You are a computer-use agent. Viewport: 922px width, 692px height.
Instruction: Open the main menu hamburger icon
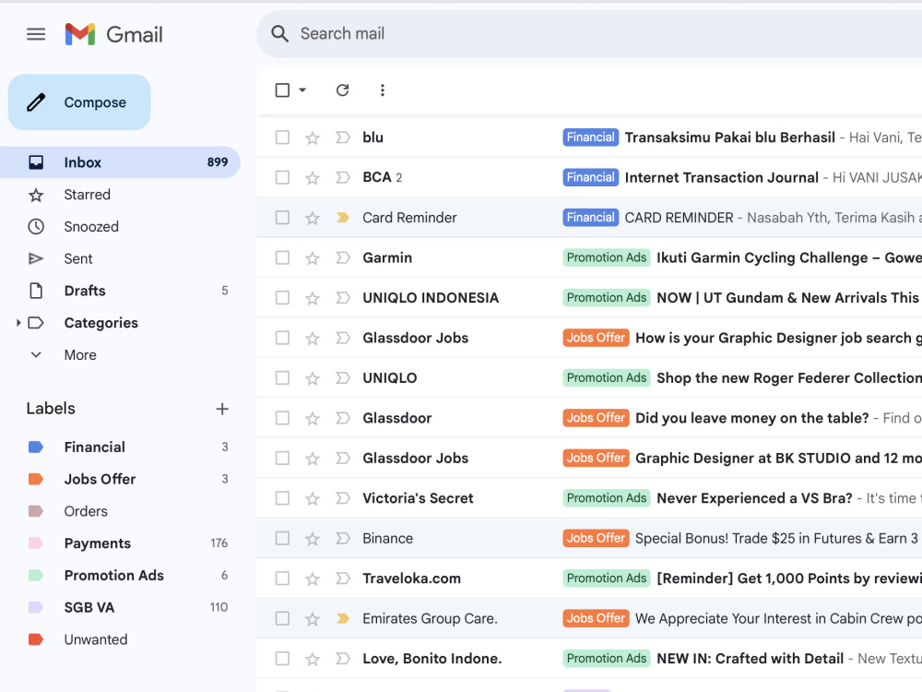(x=36, y=34)
